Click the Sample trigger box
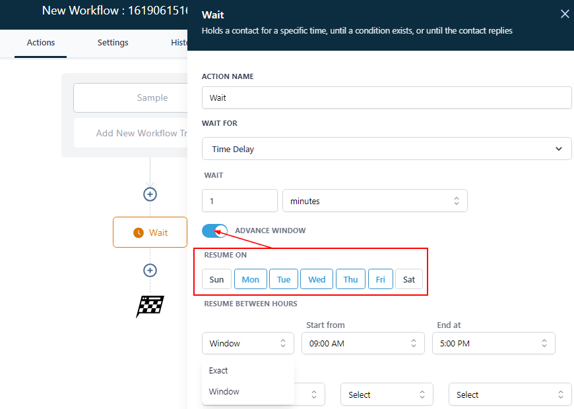This screenshot has width=574, height=409. 131,97
